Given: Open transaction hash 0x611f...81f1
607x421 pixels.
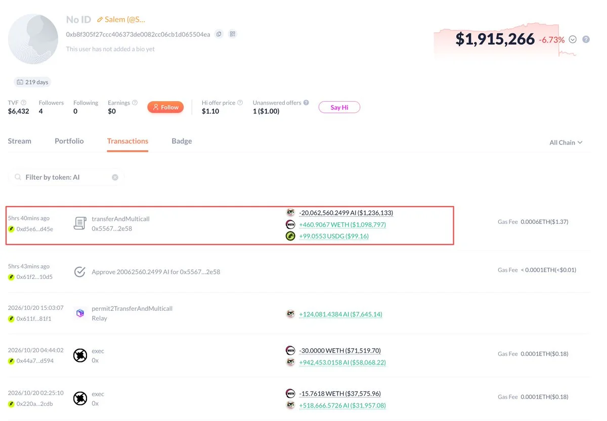Looking at the screenshot, I should pyautogui.click(x=34, y=319).
